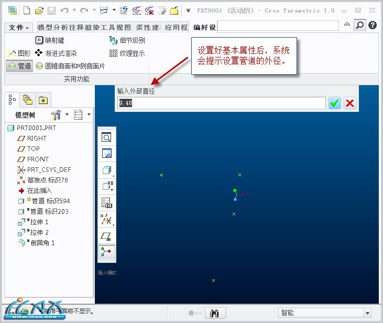Switch to the 分析 ribbon tab

[61, 27]
